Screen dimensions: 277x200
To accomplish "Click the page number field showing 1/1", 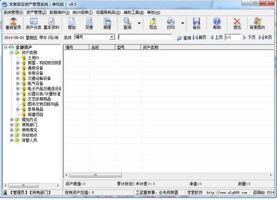I will pos(232,37).
